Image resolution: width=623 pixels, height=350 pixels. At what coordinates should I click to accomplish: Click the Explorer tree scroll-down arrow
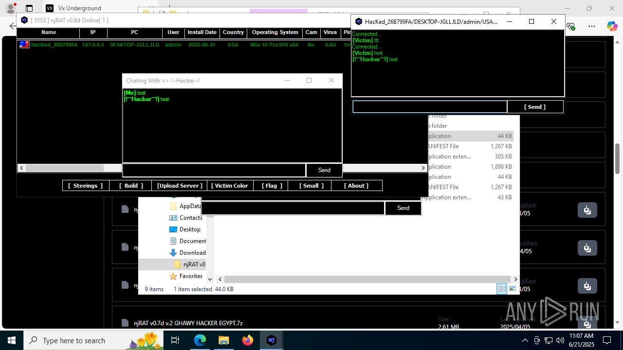(210, 279)
